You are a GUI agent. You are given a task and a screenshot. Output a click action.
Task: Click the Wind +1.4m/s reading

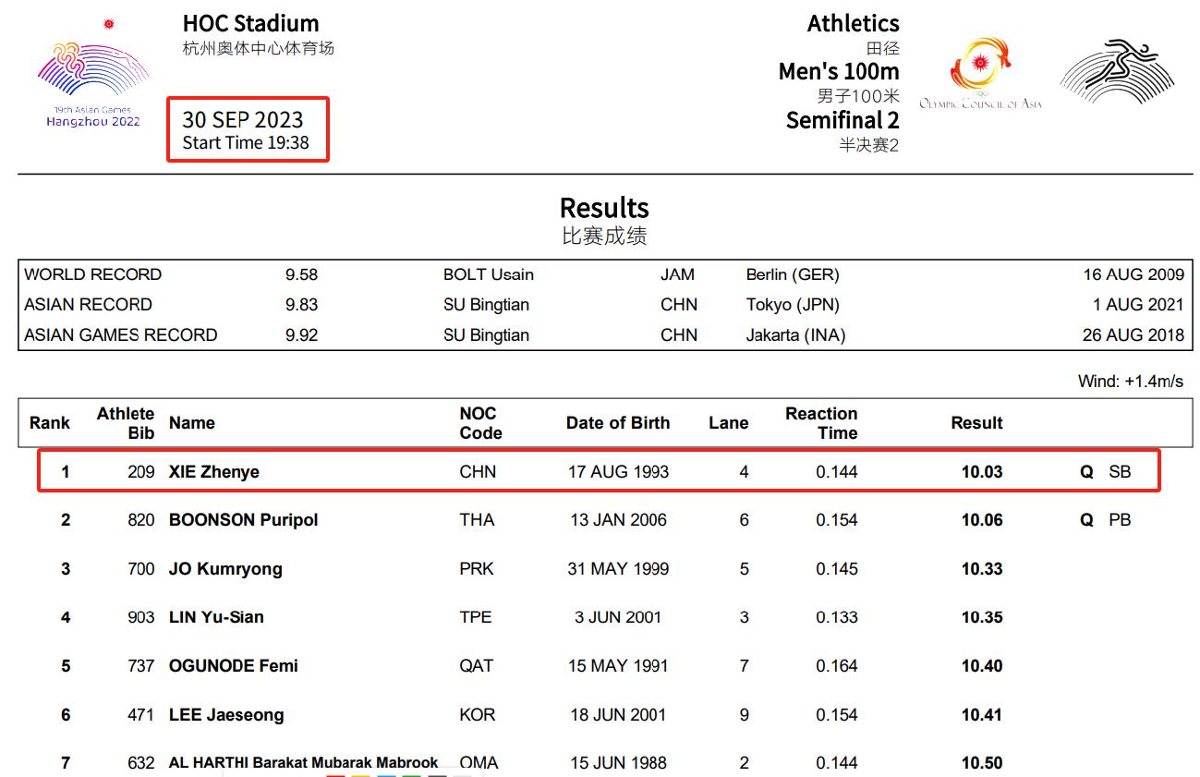coord(1130,381)
